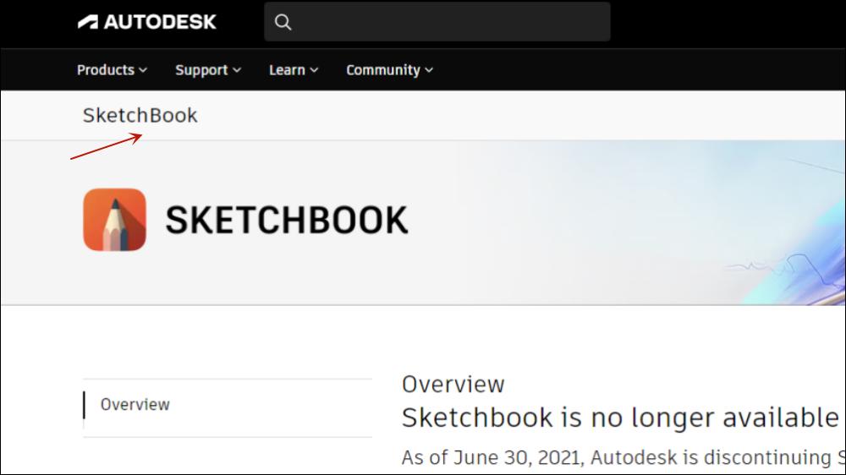
Task: Click the SKETCHBOOK banner heading
Action: coord(287,220)
